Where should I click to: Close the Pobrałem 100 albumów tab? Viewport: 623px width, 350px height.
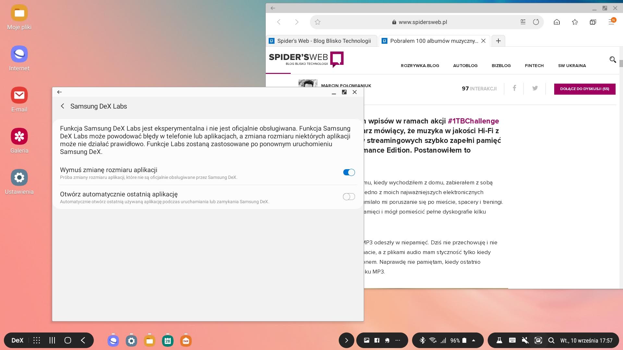coord(483,41)
